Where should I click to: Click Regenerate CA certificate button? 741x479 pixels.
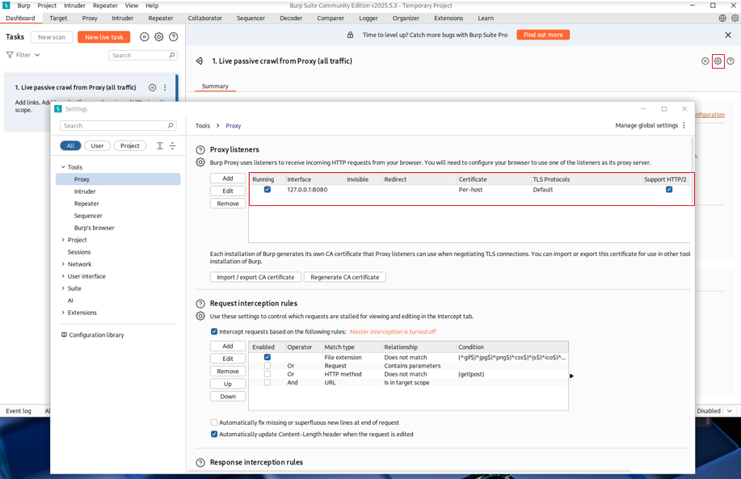344,277
